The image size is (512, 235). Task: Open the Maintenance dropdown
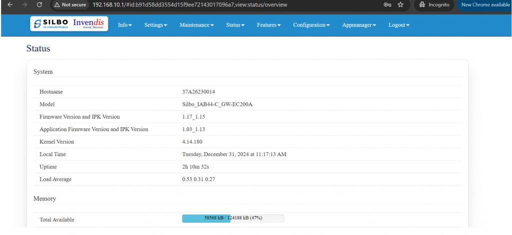point(196,25)
